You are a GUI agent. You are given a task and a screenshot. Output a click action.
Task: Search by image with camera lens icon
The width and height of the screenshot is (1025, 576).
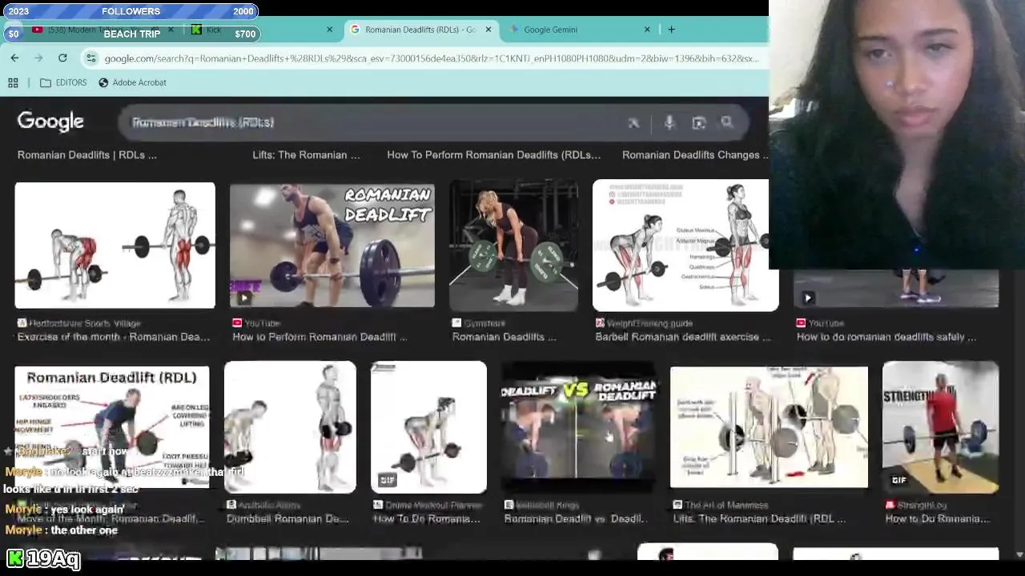click(699, 122)
